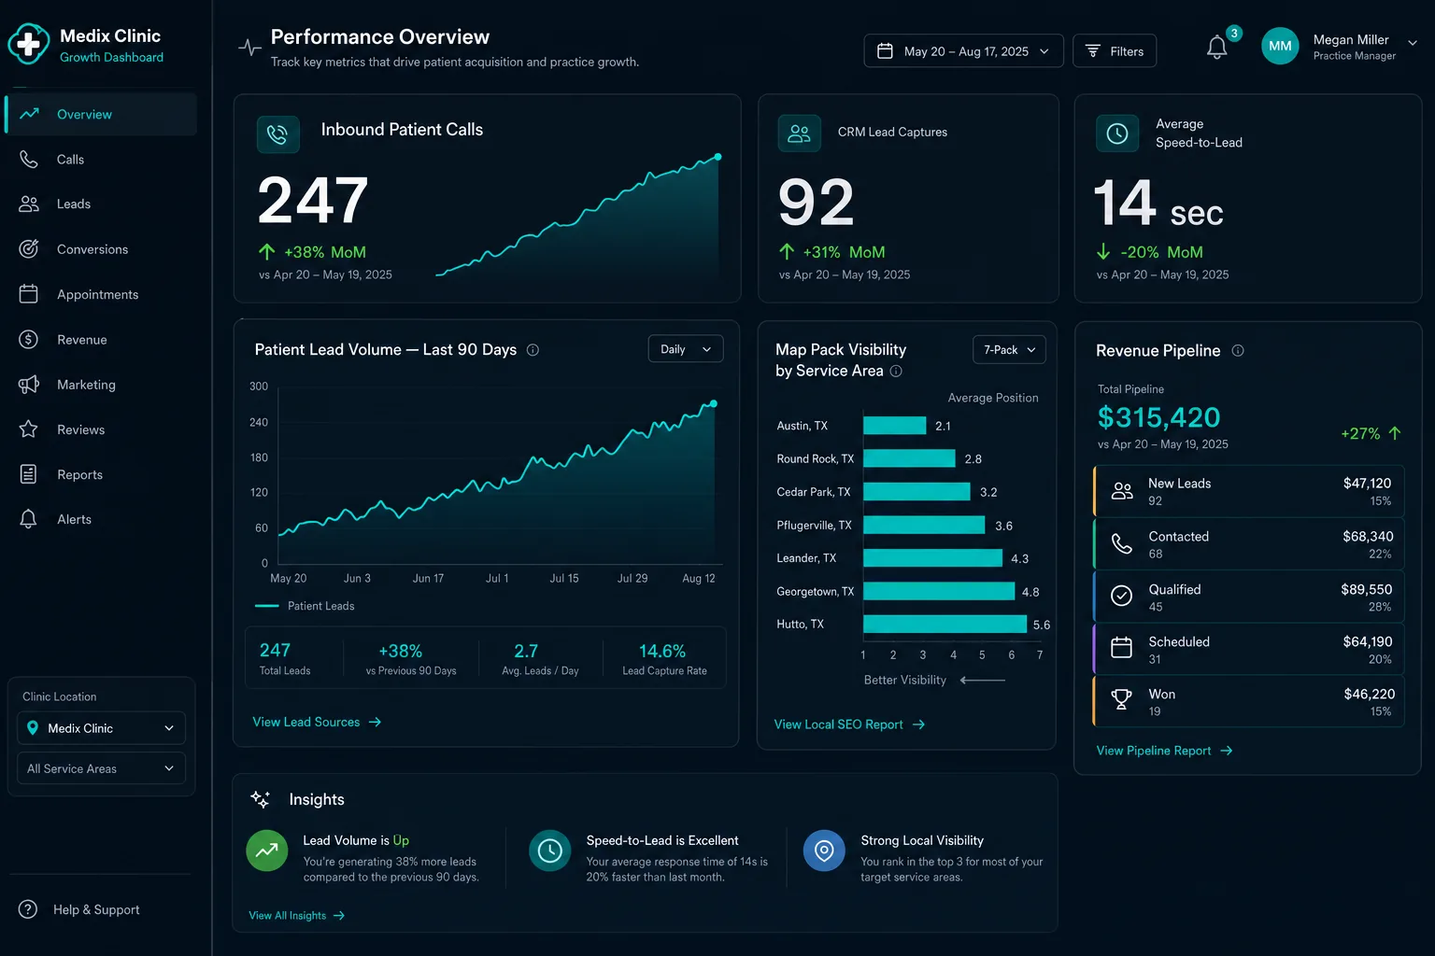Image resolution: width=1435 pixels, height=956 pixels.
Task: Click the Speed-to-Lead clock icon
Action: (x=1117, y=134)
